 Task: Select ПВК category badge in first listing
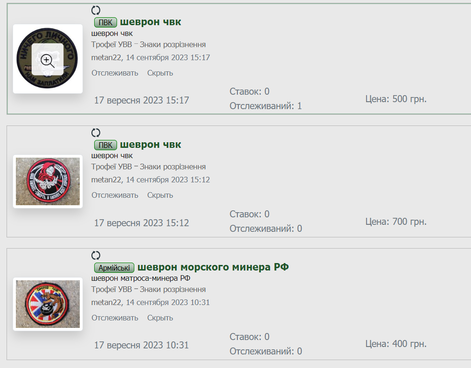click(x=105, y=22)
